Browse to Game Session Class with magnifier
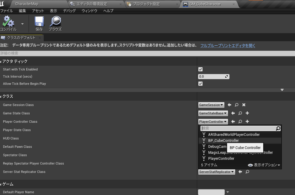Viewport: 295px width, 195px height. tap(236, 105)
